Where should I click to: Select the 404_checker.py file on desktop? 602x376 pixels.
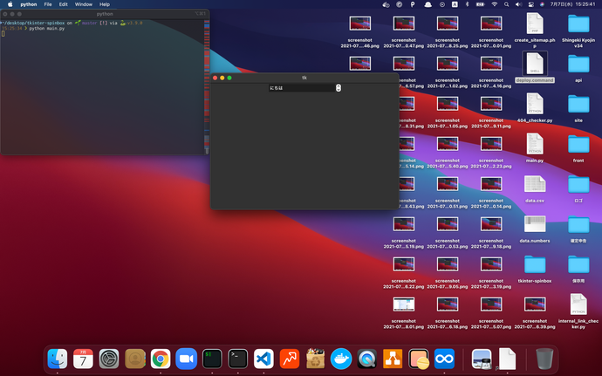tap(535, 107)
